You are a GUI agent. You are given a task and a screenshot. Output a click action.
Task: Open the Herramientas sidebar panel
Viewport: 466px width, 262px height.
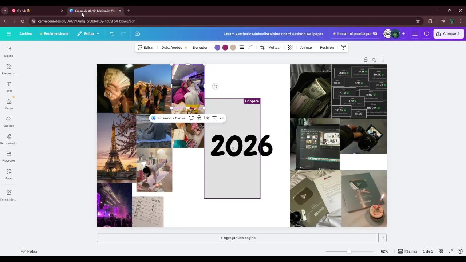point(9,139)
